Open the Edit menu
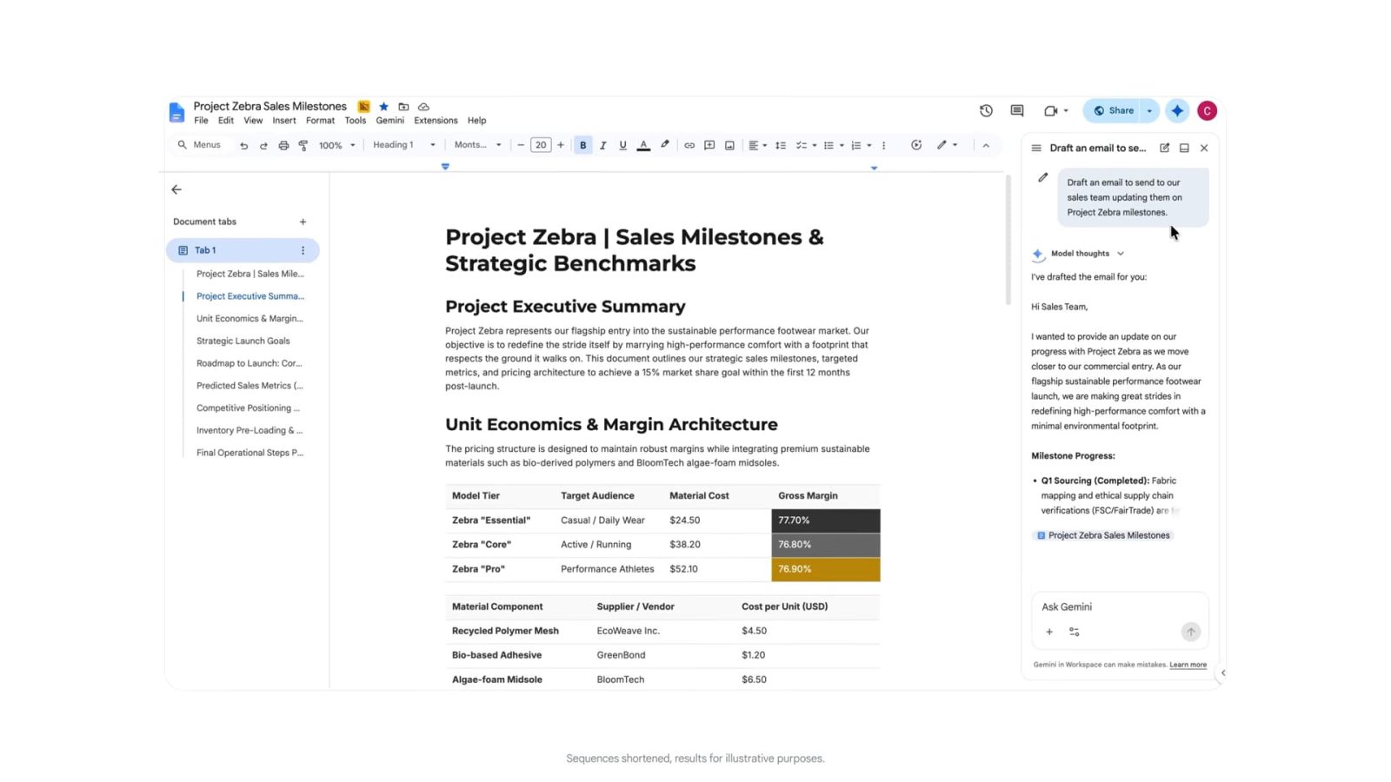Image resolution: width=1391 pixels, height=782 pixels. coord(226,121)
